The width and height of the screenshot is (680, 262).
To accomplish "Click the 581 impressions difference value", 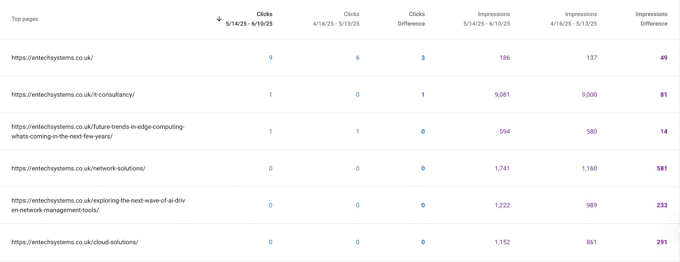I will tap(662, 168).
